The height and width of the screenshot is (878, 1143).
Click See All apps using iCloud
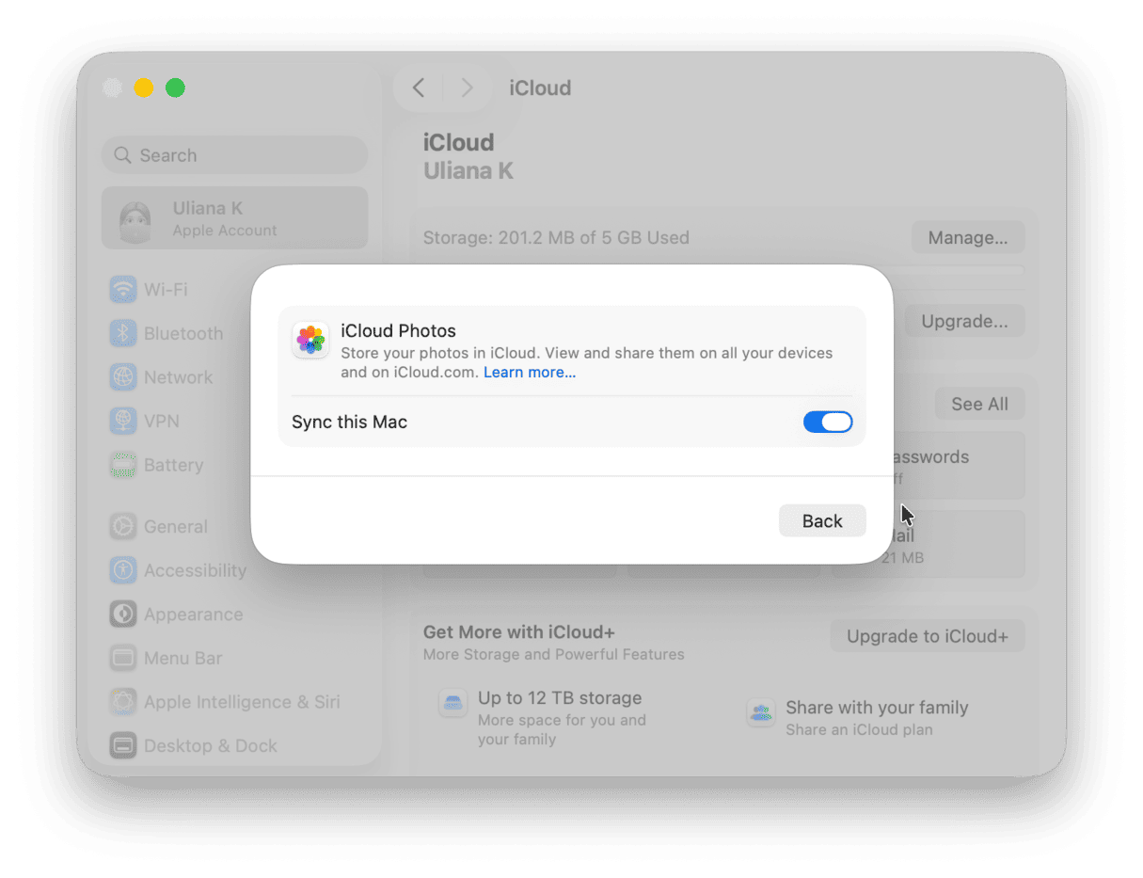click(x=979, y=404)
